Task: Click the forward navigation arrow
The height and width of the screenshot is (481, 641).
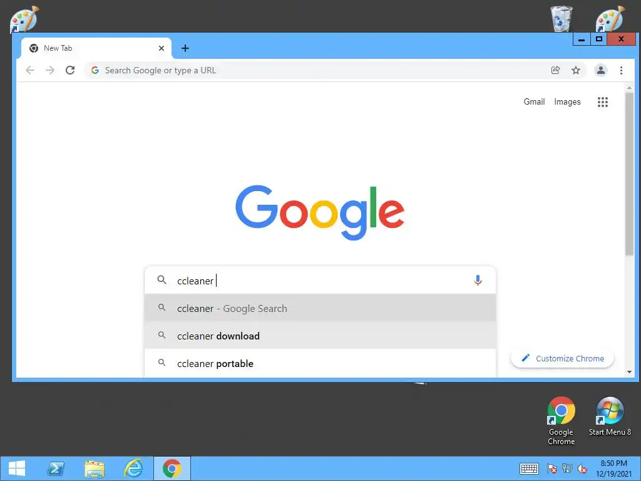Action: [x=50, y=70]
